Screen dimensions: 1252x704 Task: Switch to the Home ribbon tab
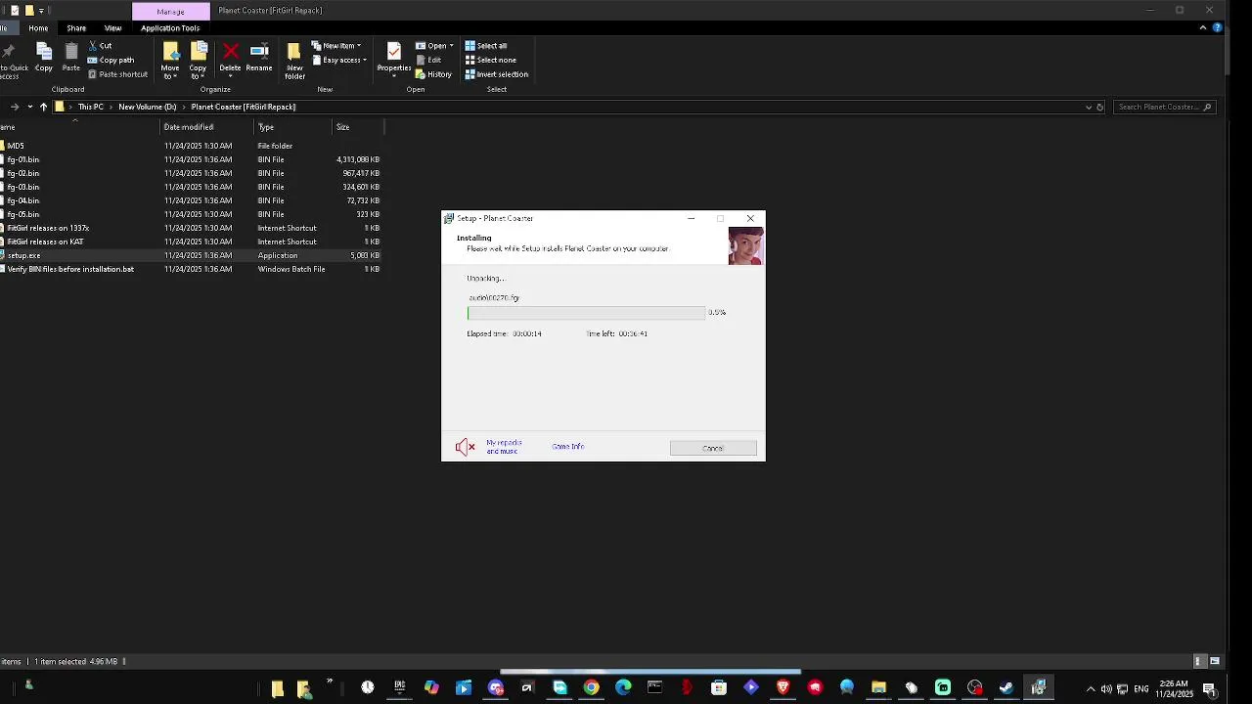click(x=38, y=28)
